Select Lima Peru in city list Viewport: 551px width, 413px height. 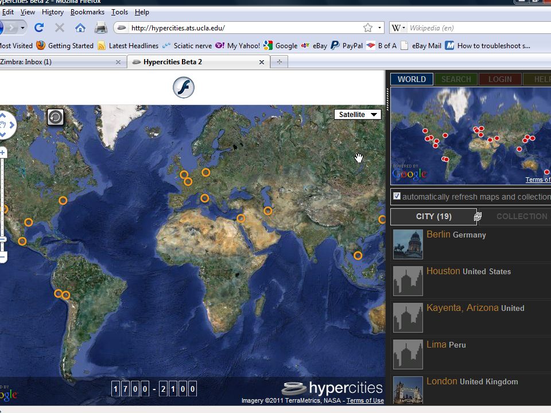coord(471,354)
